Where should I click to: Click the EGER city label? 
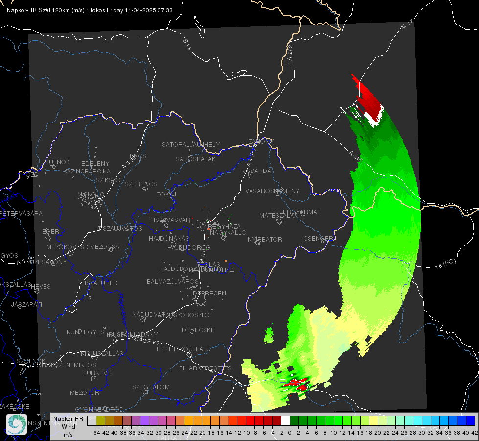50,232
